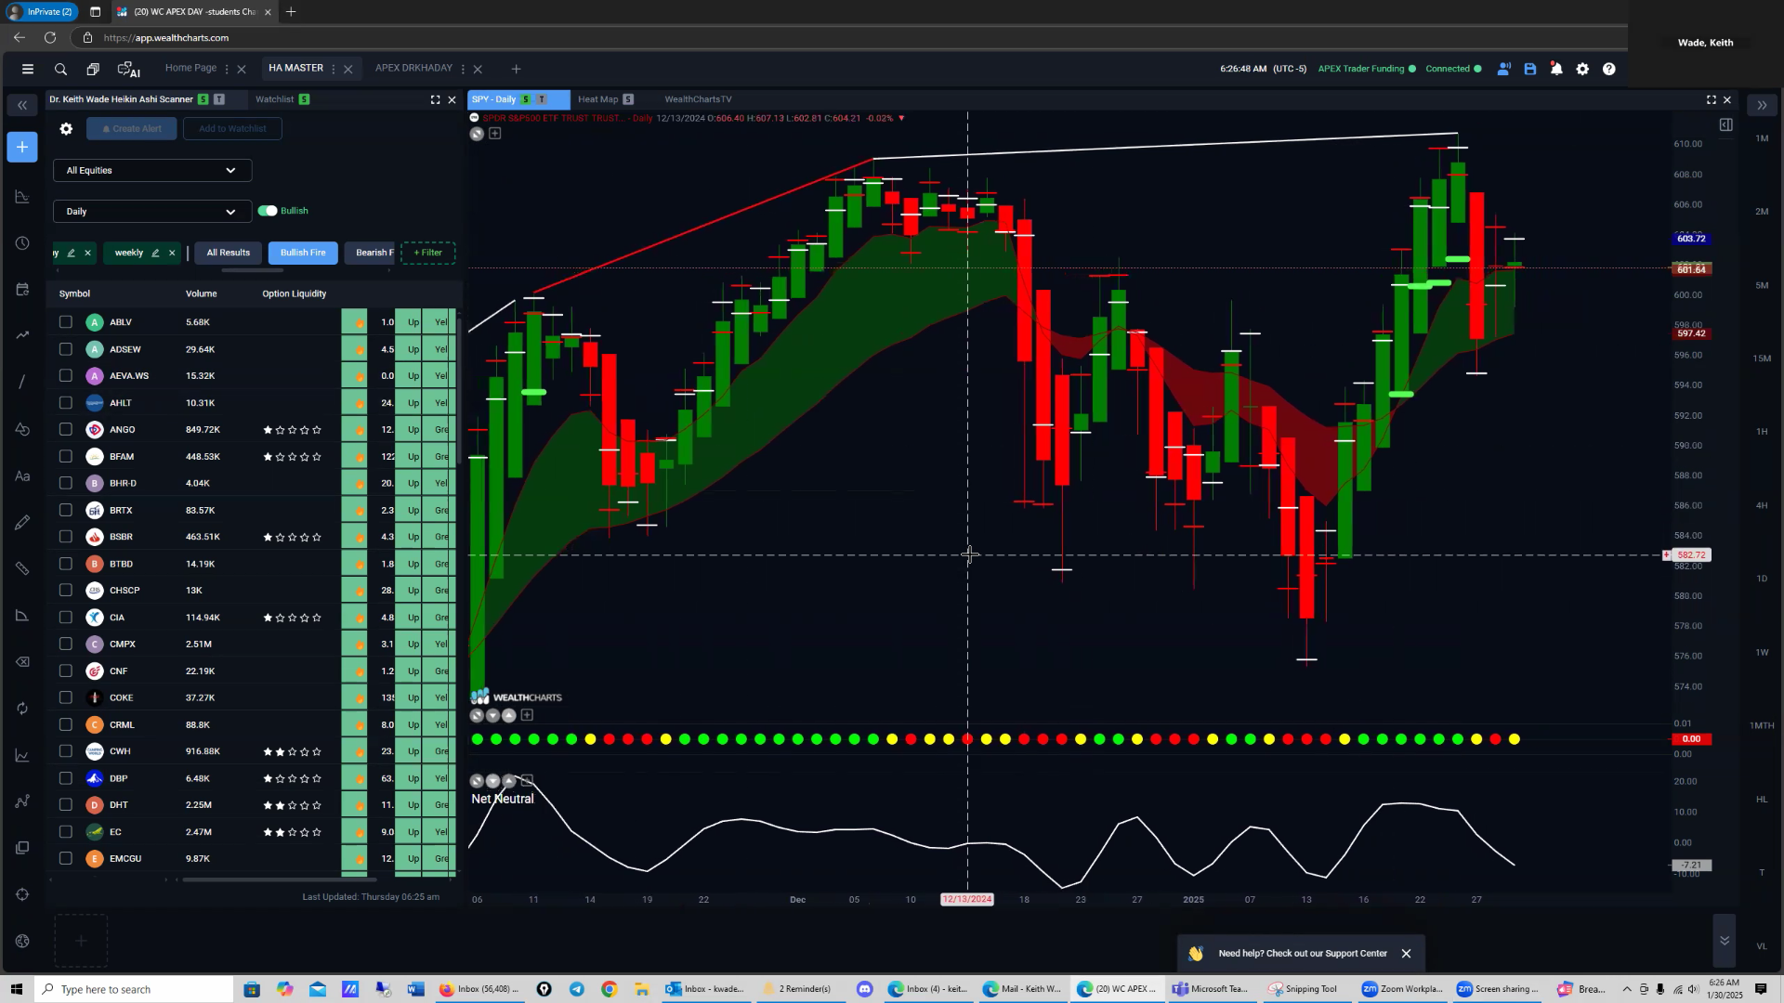Open Home Page tab options menu

click(x=226, y=69)
